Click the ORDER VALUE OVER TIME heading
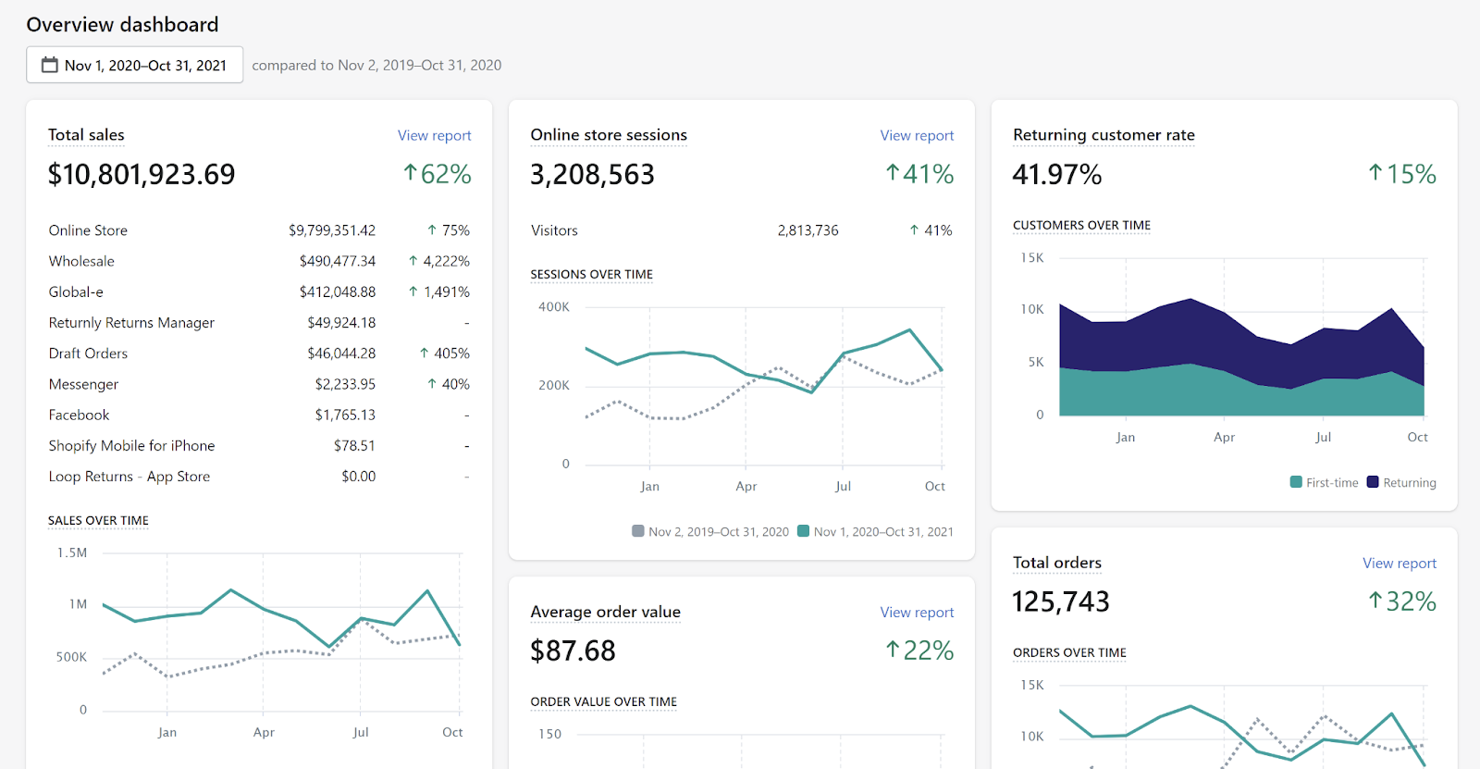Image resolution: width=1480 pixels, height=769 pixels. (x=603, y=702)
